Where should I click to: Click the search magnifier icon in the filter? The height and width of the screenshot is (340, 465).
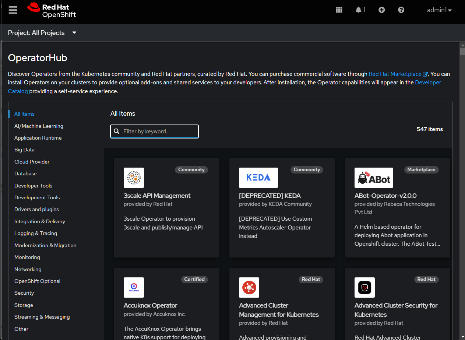(x=117, y=131)
